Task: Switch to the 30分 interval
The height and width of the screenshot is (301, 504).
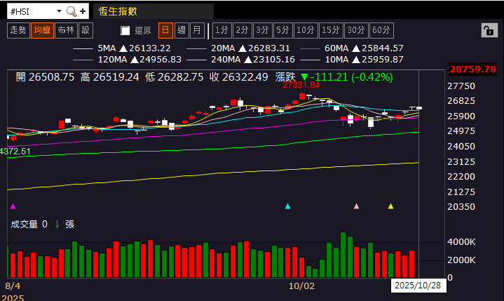Action: point(356,30)
